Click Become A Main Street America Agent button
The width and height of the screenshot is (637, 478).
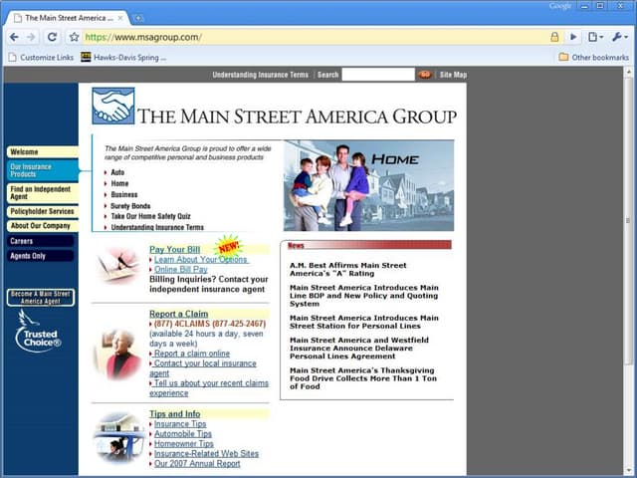41,298
